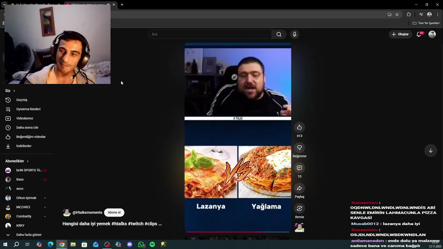Start voice search with microphone icon

[295, 34]
